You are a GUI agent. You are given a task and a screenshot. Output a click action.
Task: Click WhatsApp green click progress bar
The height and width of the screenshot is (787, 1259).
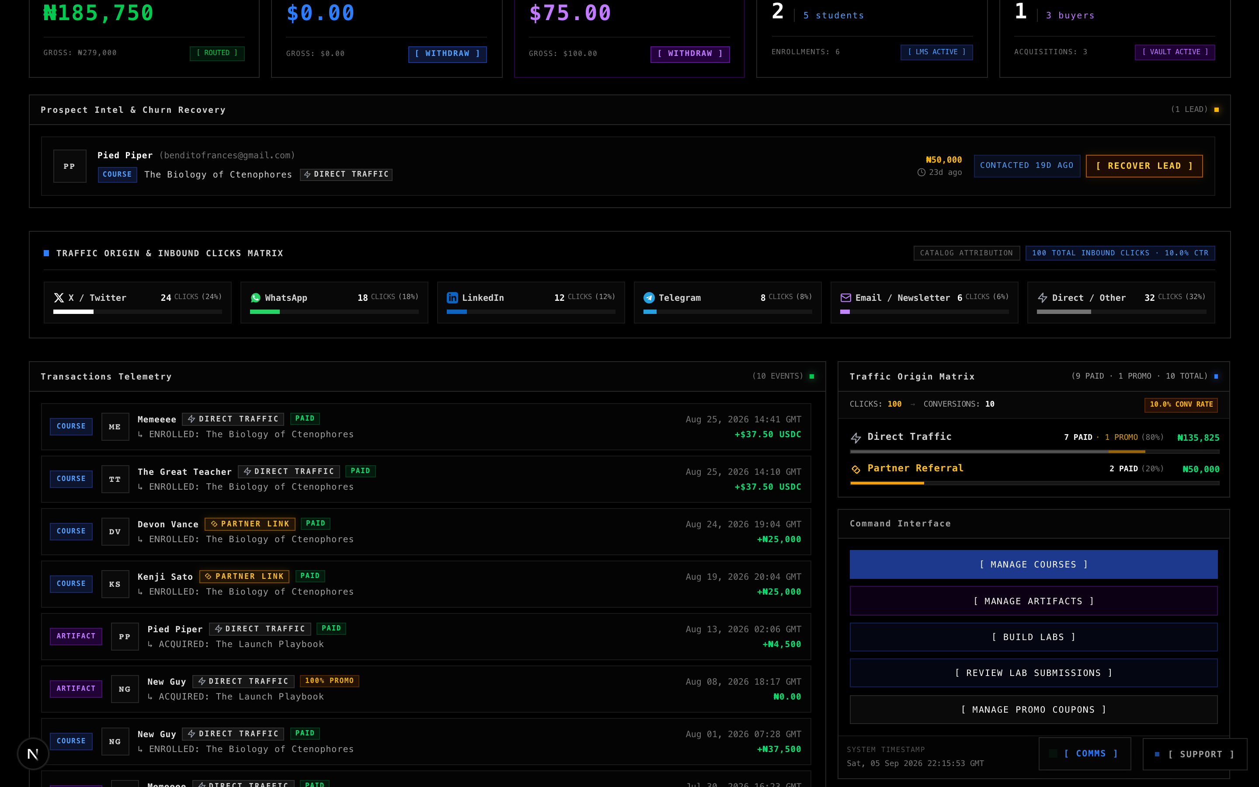(x=334, y=312)
